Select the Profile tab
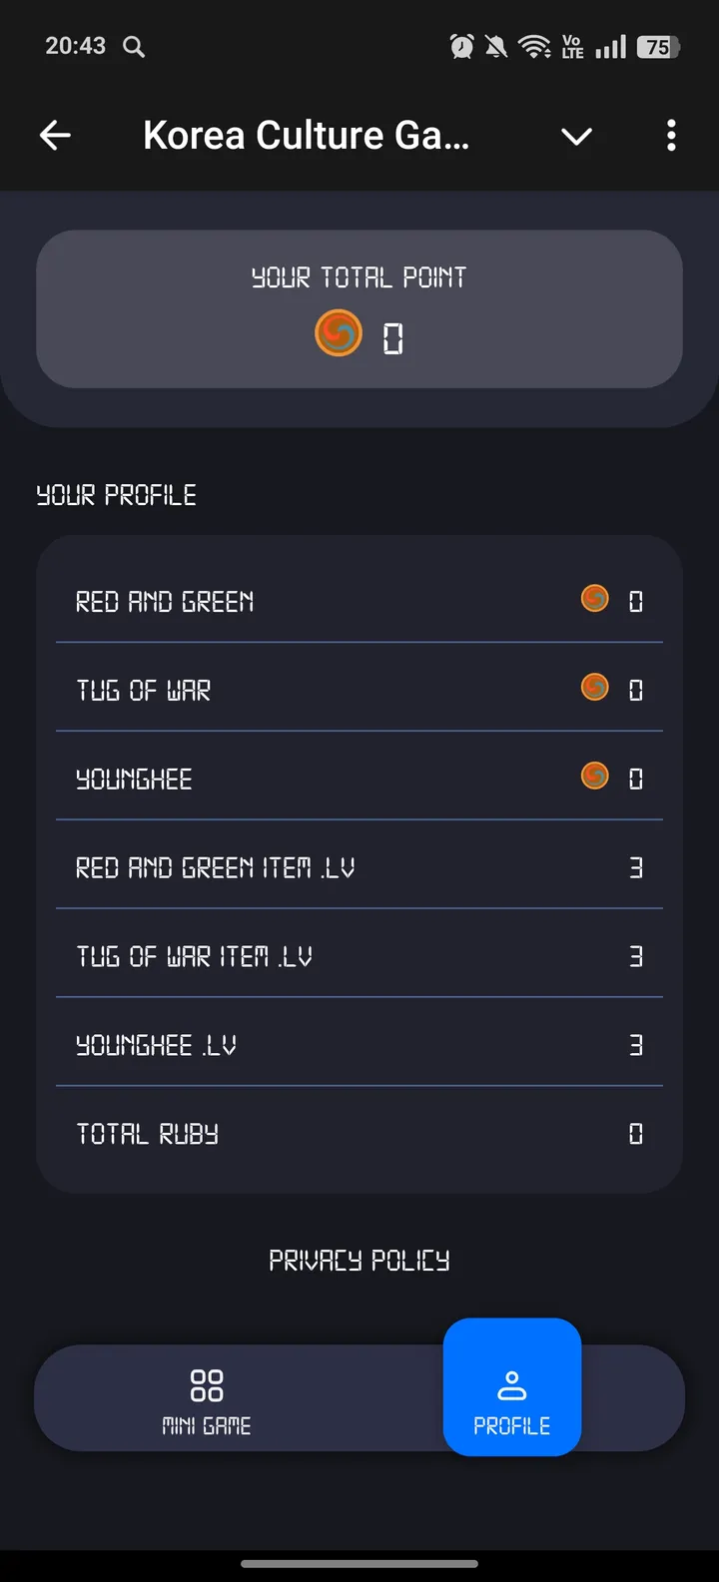Image resolution: width=719 pixels, height=1582 pixels. pos(512,1388)
